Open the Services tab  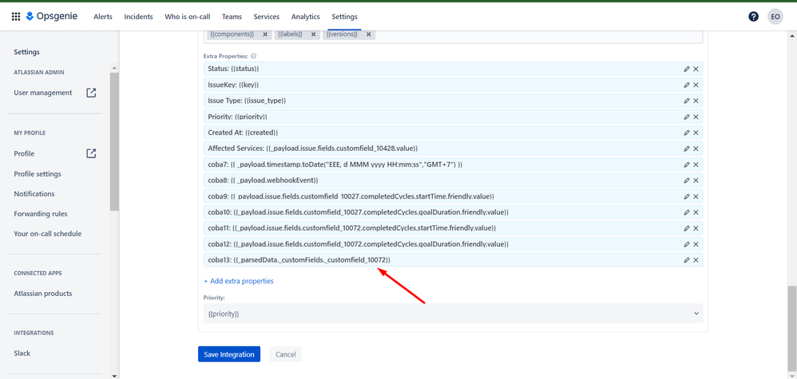(267, 17)
